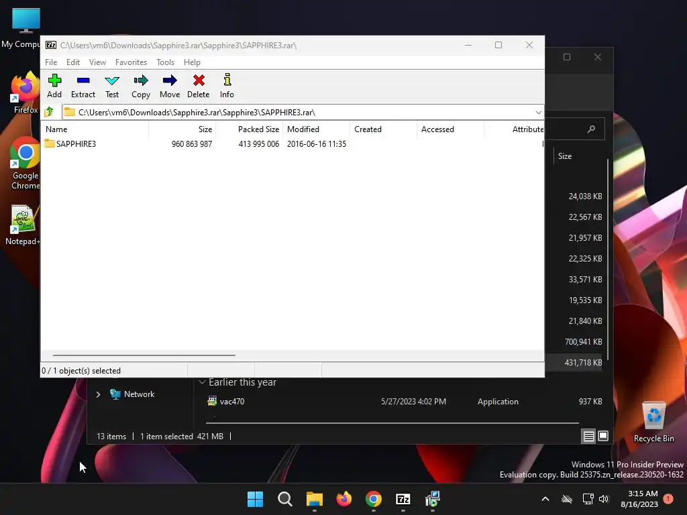
Task: Click the Attributes column header
Action: 514,129
